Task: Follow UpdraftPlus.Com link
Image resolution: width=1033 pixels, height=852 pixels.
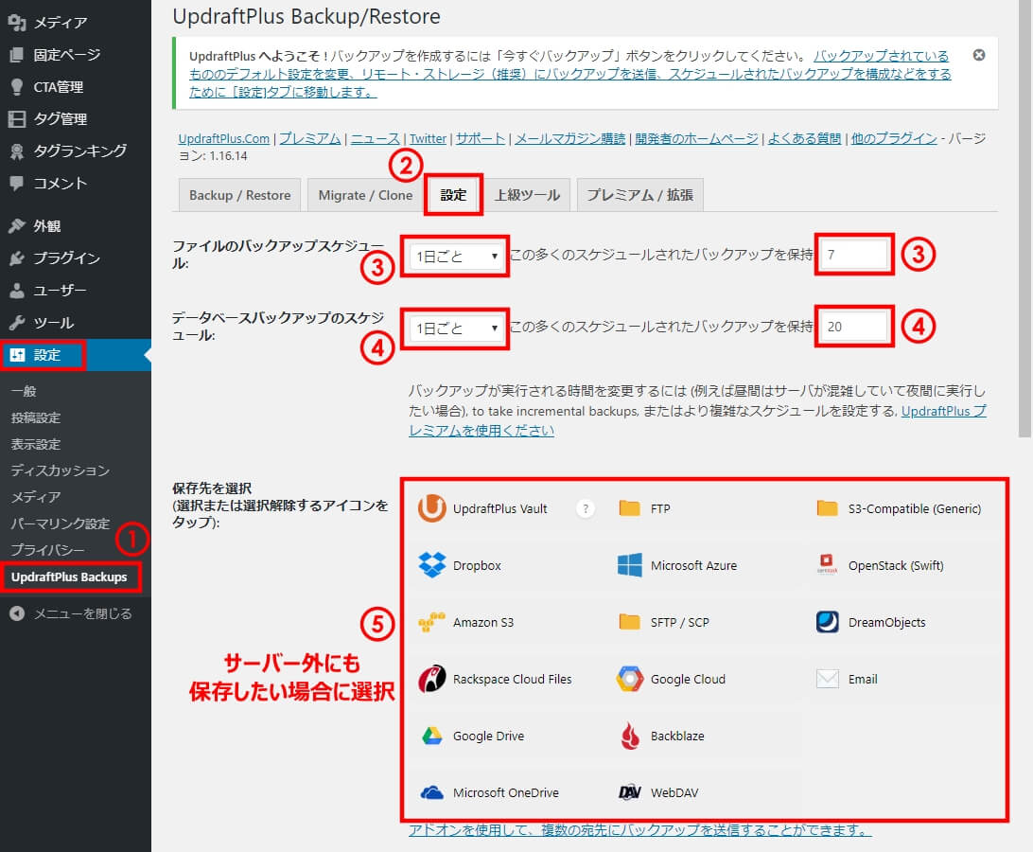Action: click(x=224, y=138)
